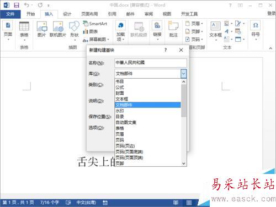Open the 文件 (File) tab

10,14
